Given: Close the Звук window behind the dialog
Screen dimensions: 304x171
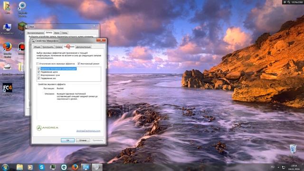Looking at the screenshot, I should 94,26.
